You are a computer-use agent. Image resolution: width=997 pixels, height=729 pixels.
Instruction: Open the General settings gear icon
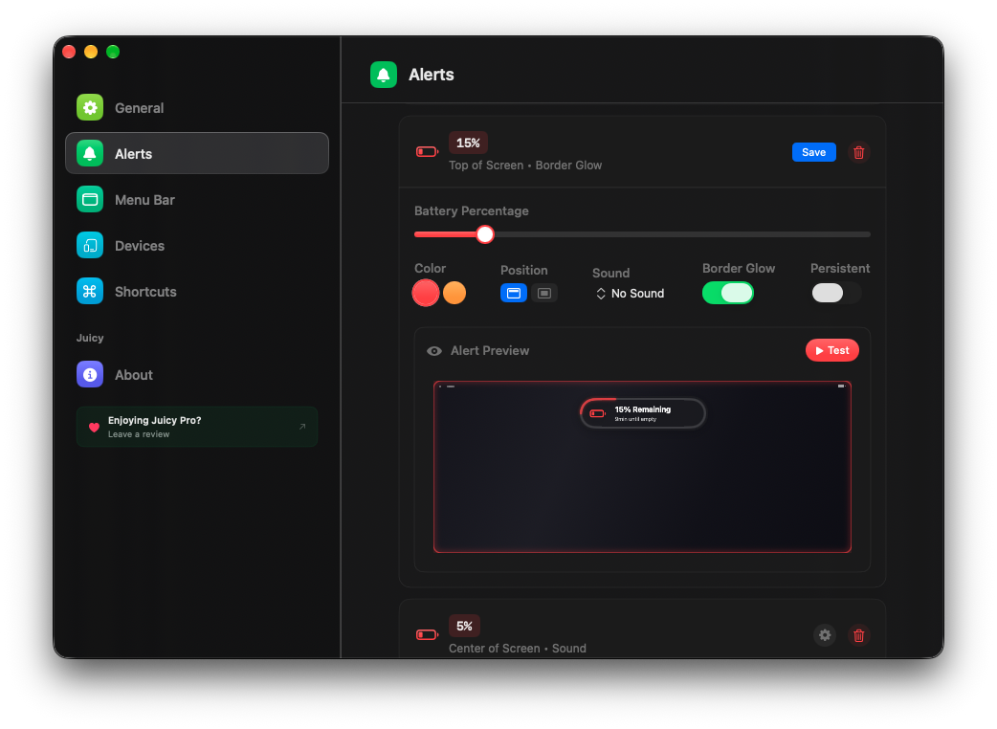click(90, 107)
